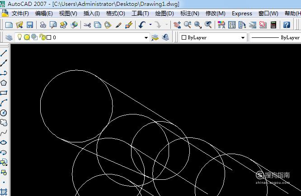This screenshot has width=301, height=196.
Task: Activate the Match Properties brush icon
Action: coord(118,25)
